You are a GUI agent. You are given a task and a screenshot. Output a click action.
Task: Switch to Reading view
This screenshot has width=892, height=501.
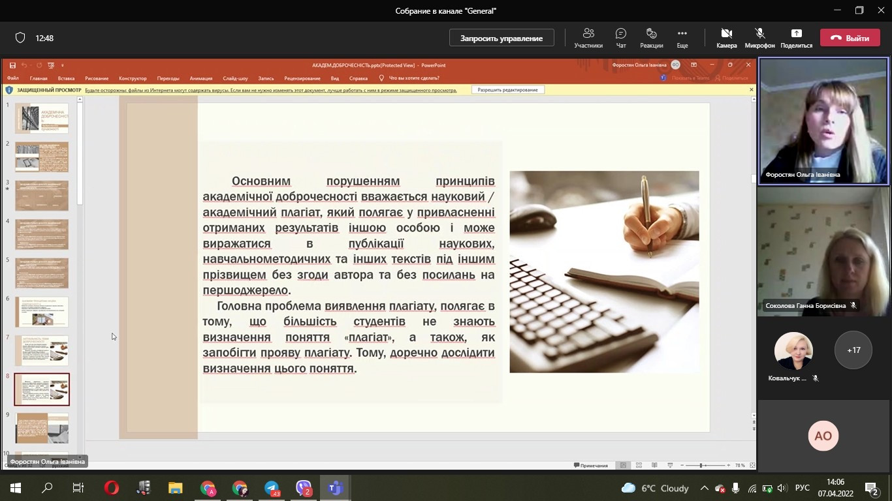click(654, 465)
